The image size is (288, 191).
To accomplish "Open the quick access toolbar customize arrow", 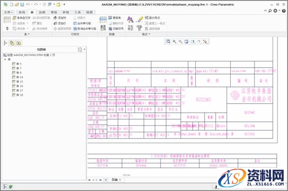I will point(64,5).
